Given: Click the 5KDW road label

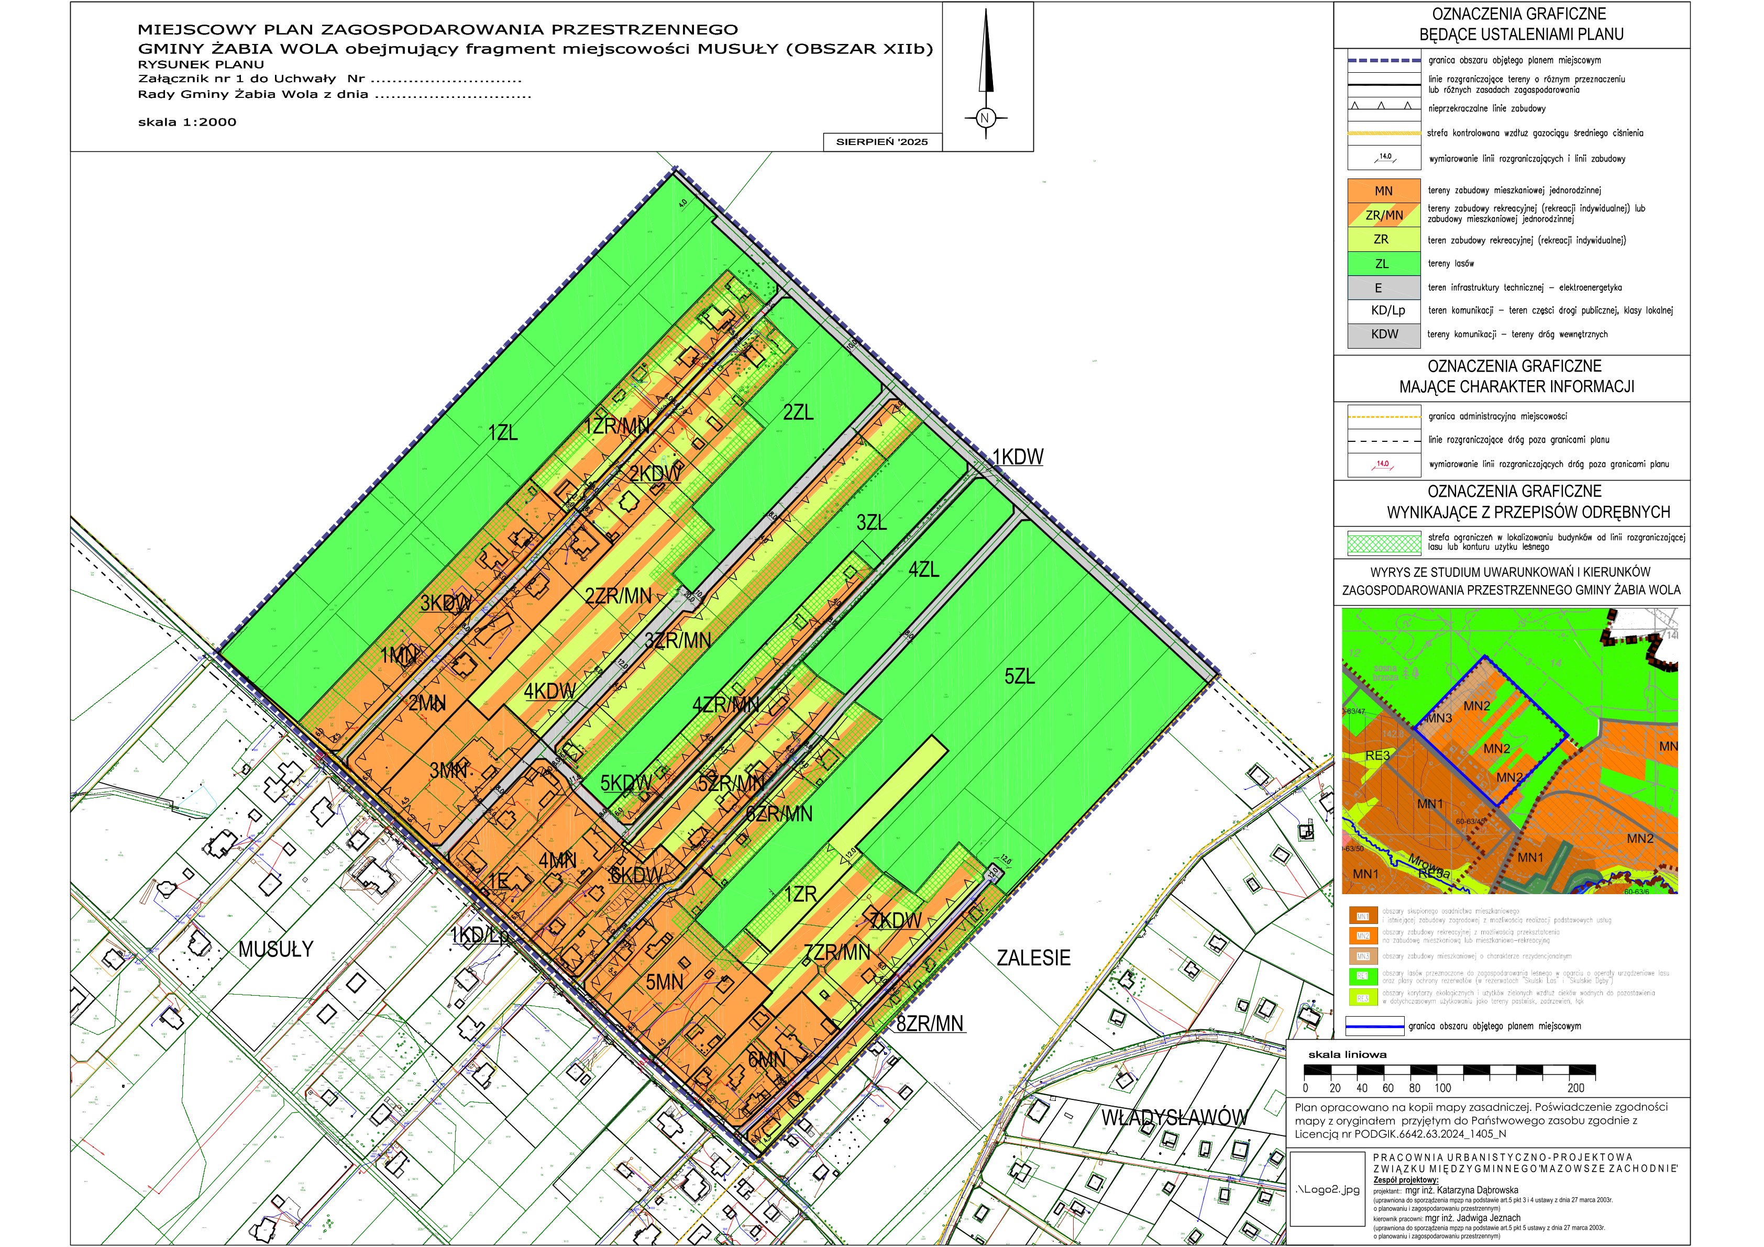Looking at the screenshot, I should pyautogui.click(x=626, y=783).
